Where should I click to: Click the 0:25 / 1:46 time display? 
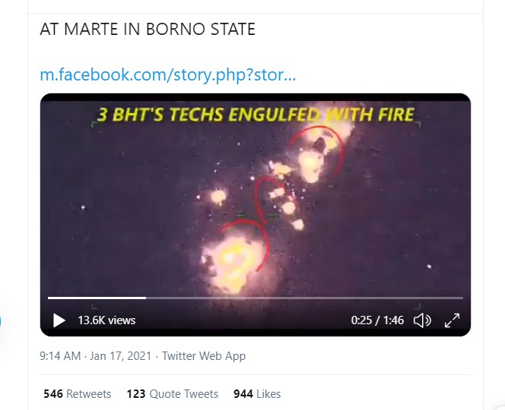pyautogui.click(x=377, y=320)
